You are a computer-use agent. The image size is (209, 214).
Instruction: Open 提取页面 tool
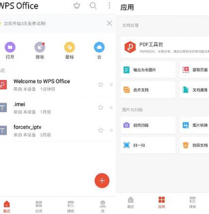tap(194, 70)
